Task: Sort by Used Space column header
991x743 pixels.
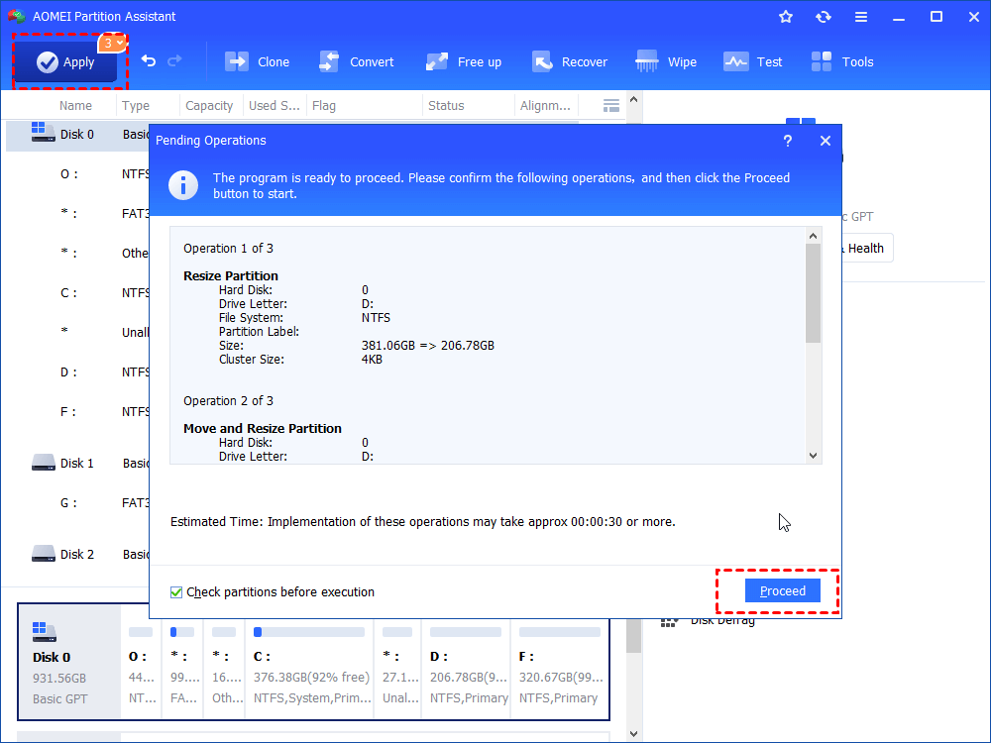Action: tap(275, 106)
